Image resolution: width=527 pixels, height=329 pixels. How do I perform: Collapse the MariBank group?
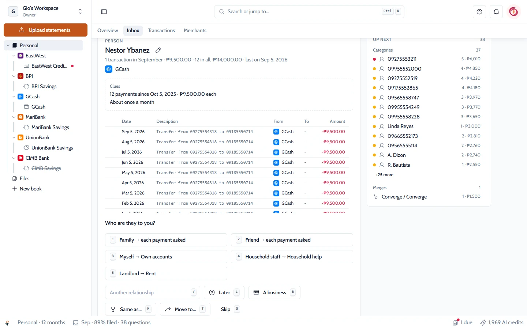[14, 117]
